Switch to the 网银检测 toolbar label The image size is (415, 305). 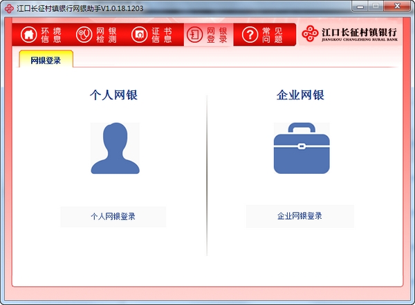(x=107, y=35)
